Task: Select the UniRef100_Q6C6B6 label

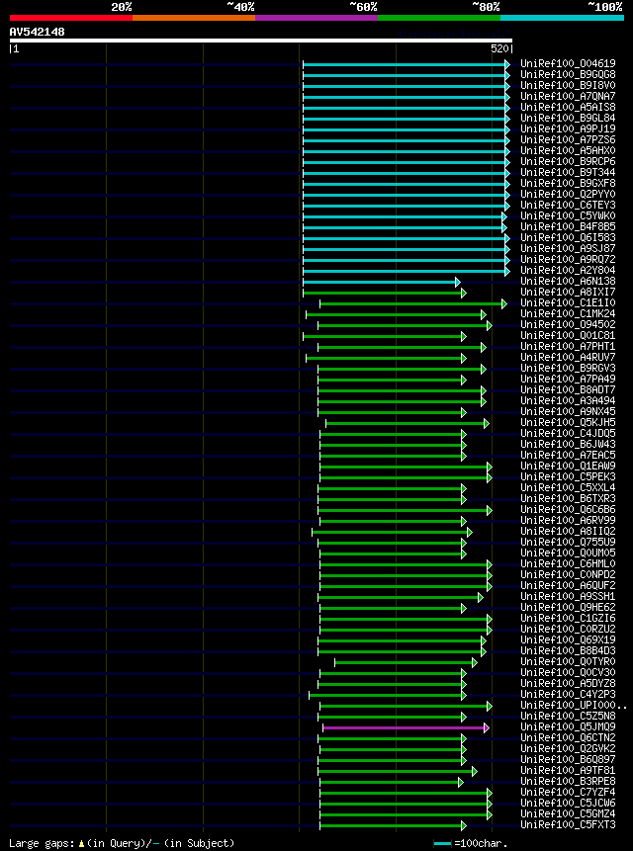Action: coord(568,509)
